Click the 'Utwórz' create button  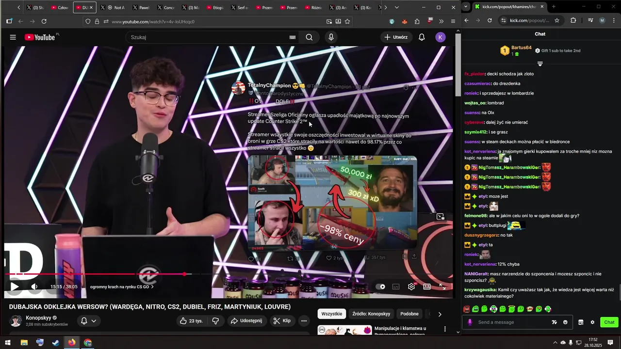click(x=395, y=37)
